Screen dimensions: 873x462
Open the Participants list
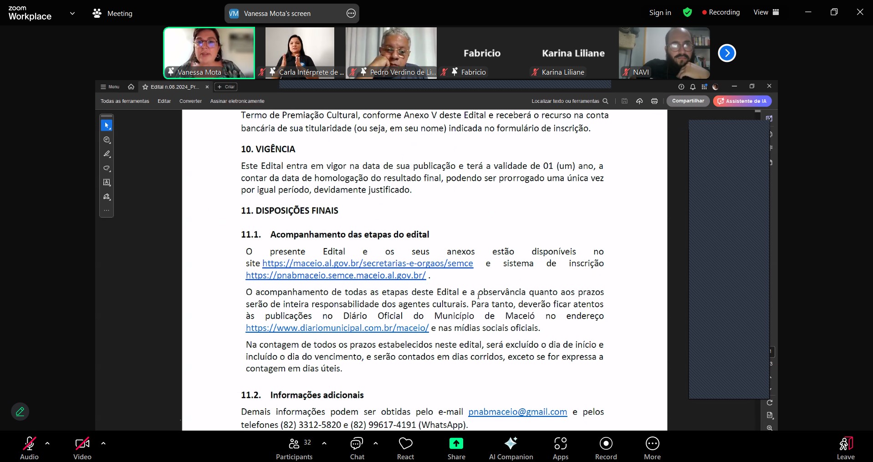[x=294, y=448]
